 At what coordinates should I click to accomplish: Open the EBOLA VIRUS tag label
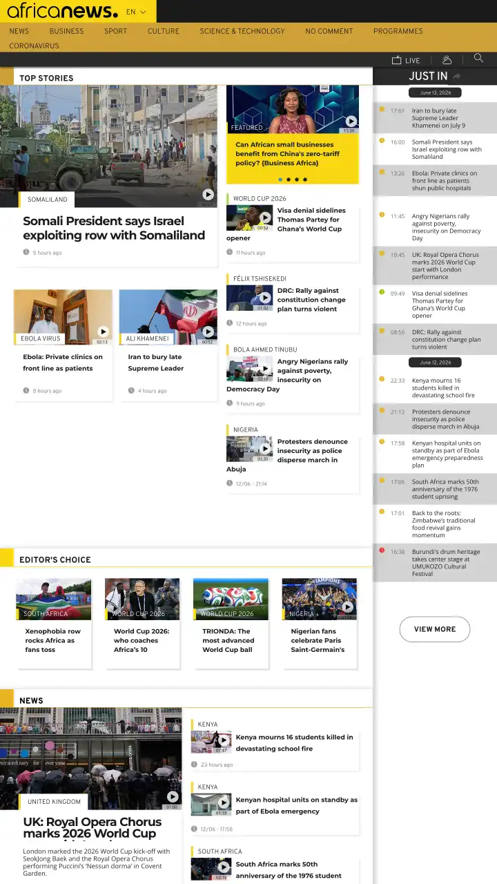click(41, 339)
